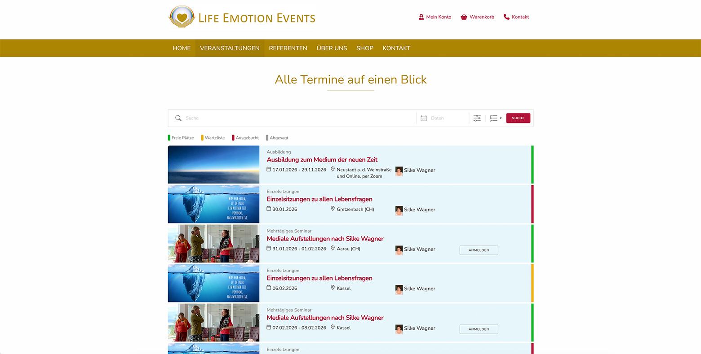The height and width of the screenshot is (354, 701).
Task: Open Ausbildung zum Medium der neuen Zeit
Action: click(322, 160)
